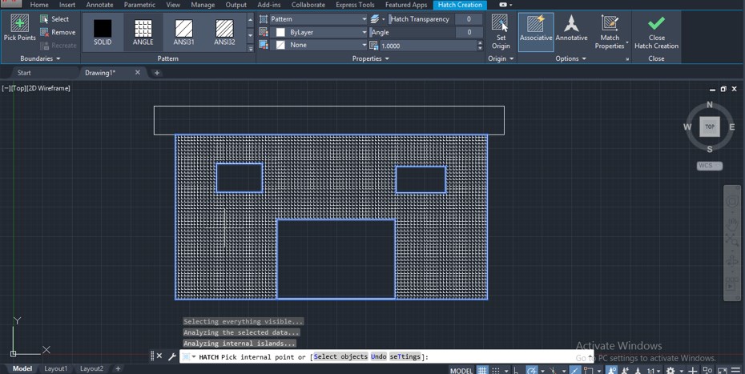Close the command line window
The width and height of the screenshot is (745, 374).
(159, 356)
